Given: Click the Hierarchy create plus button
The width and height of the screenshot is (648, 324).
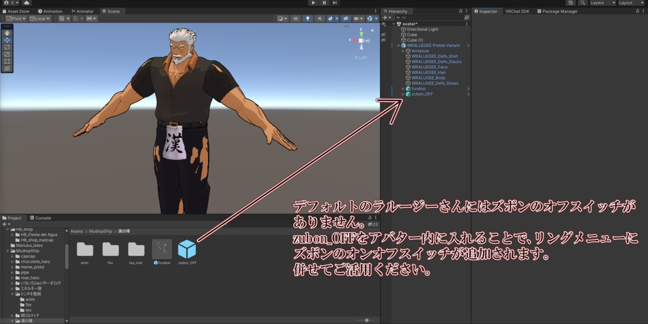Looking at the screenshot, I should click(387, 18).
